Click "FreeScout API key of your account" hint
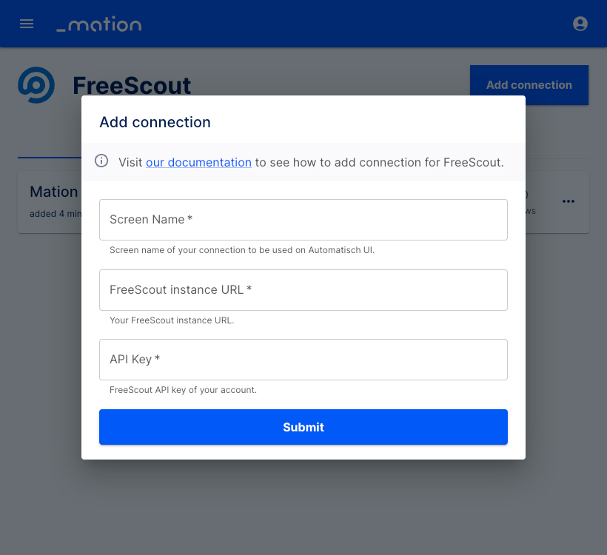This screenshot has height=555, width=607. coord(183,390)
